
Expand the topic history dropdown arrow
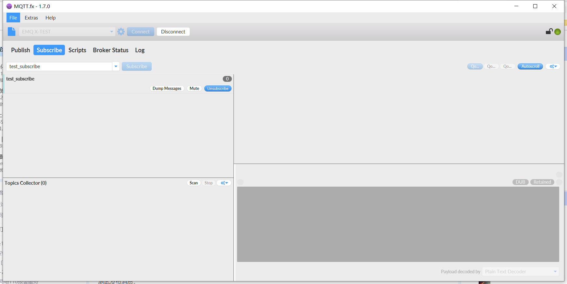coord(116,67)
